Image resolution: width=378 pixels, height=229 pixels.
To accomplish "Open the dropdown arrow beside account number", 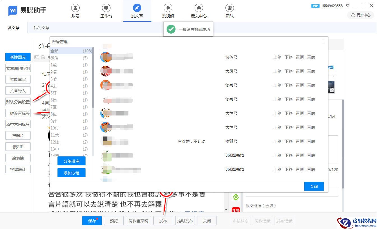I will [348, 6].
